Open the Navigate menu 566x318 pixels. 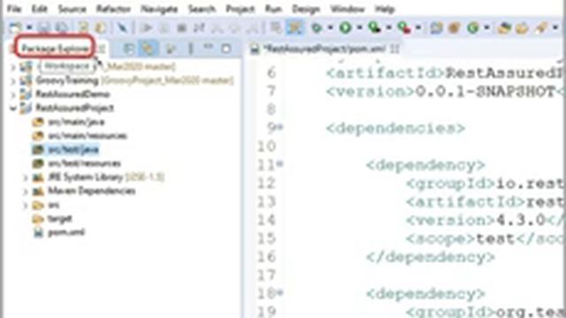(x=159, y=9)
